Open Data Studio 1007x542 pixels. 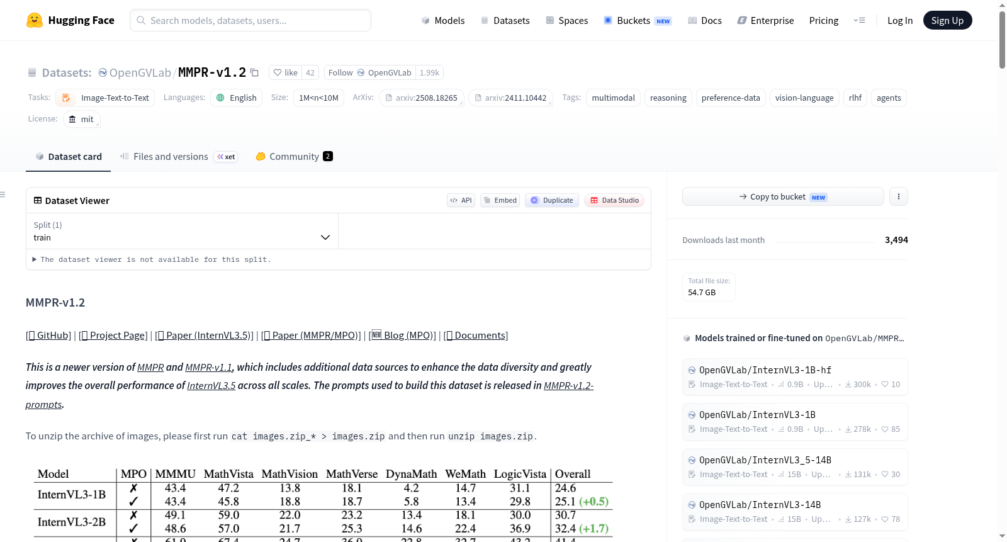(x=614, y=200)
